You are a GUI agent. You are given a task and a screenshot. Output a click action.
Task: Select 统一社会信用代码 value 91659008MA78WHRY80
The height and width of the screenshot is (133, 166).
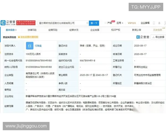point(39,61)
